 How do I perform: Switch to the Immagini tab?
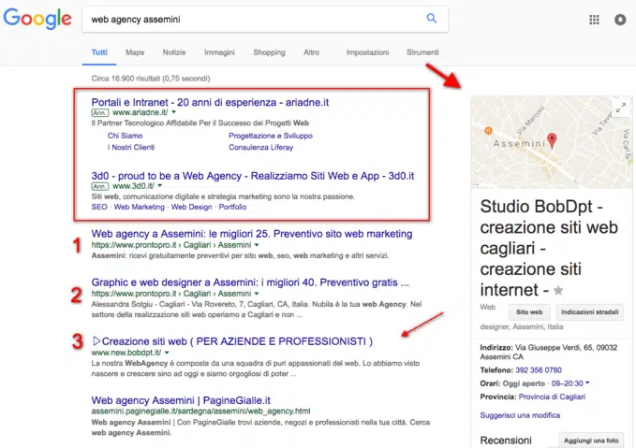(x=219, y=52)
